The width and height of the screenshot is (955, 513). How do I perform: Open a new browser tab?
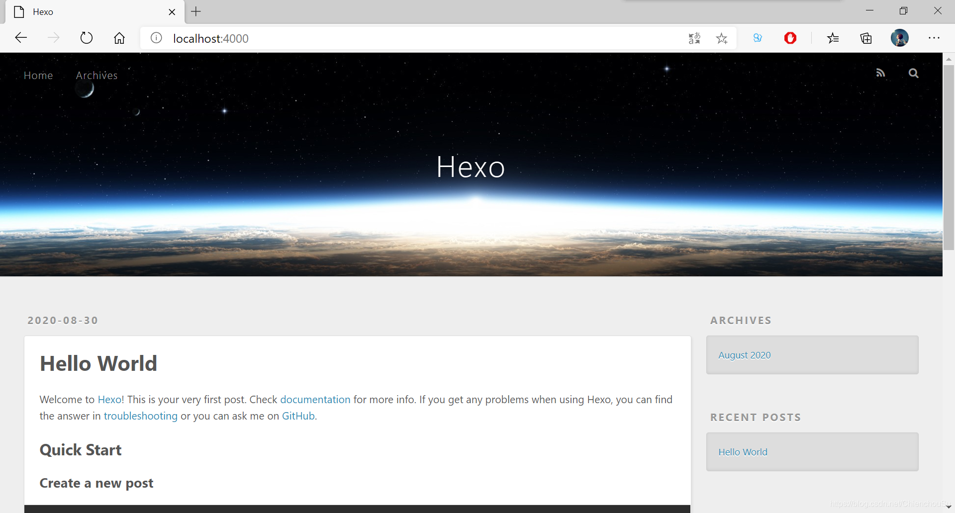(196, 11)
